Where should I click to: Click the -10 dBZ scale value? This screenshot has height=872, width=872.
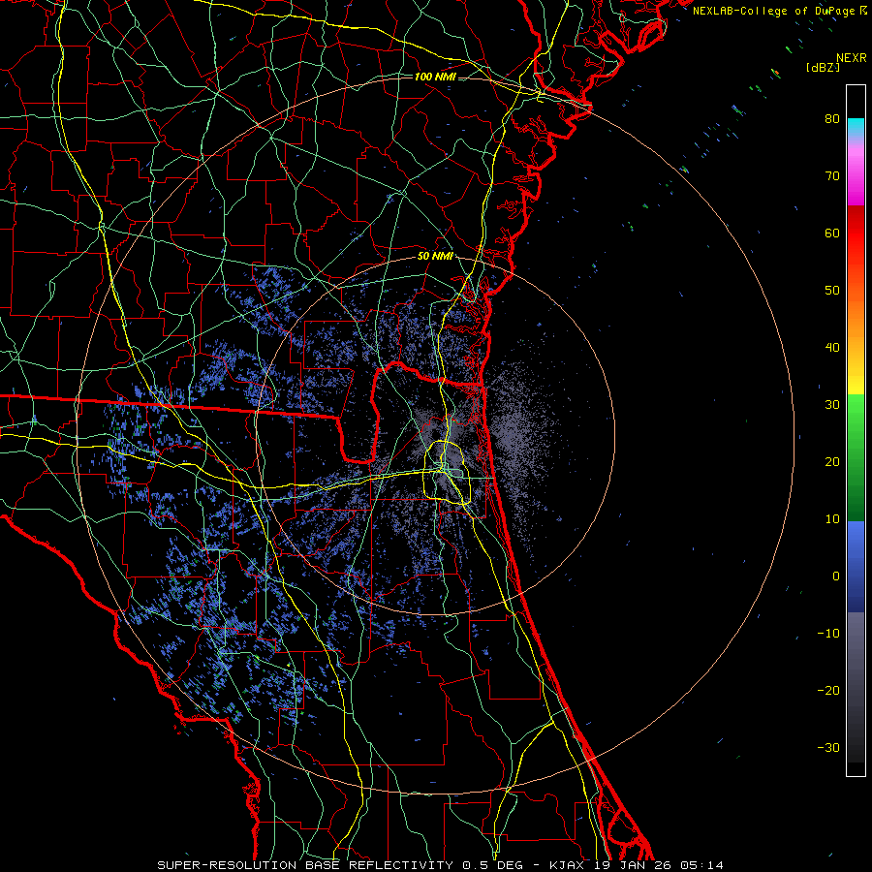(828, 633)
